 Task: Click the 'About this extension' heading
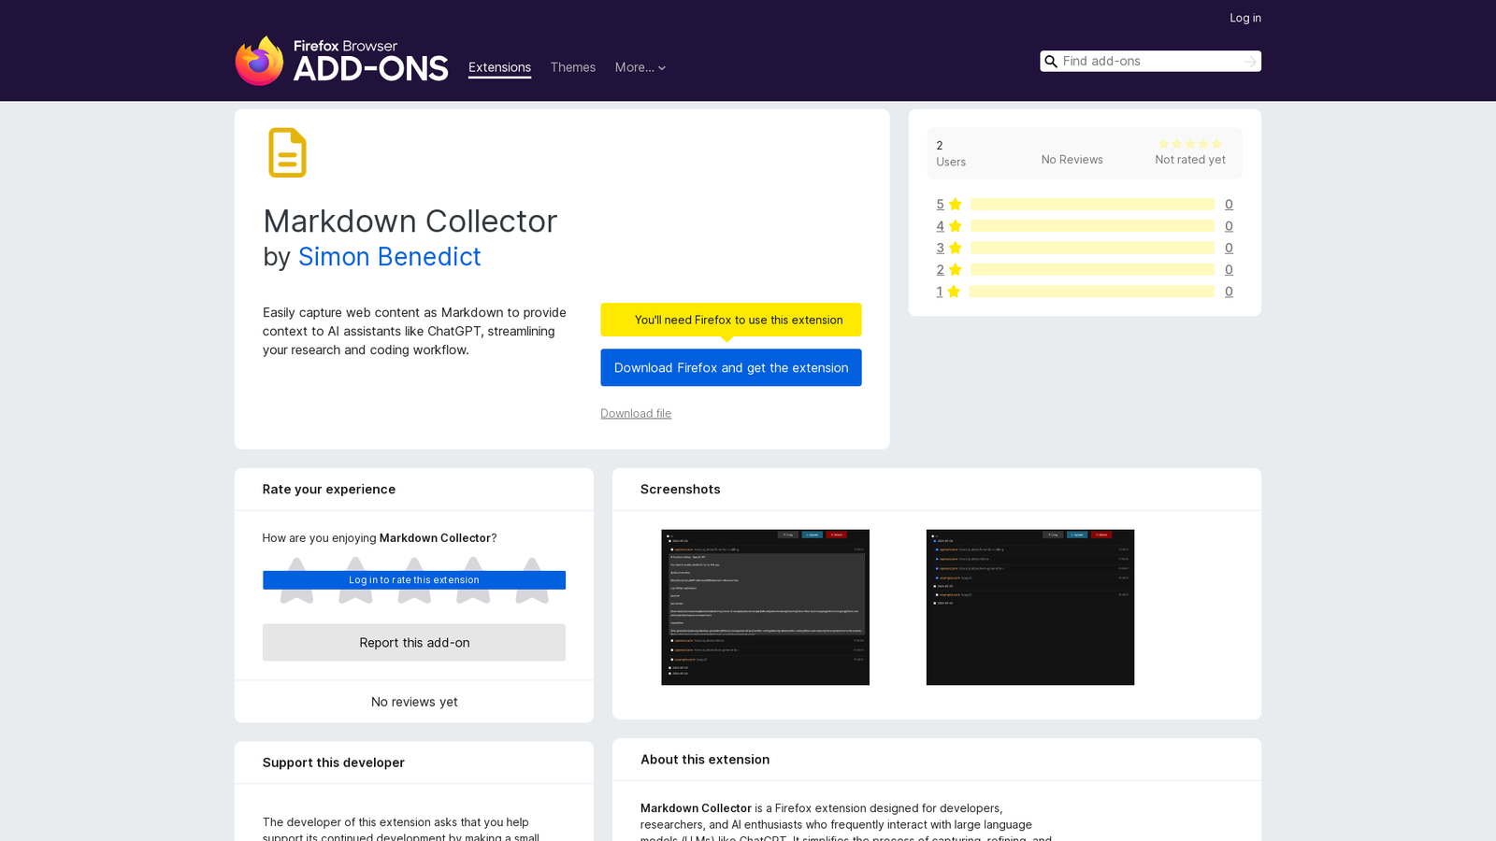pyautogui.click(x=705, y=760)
